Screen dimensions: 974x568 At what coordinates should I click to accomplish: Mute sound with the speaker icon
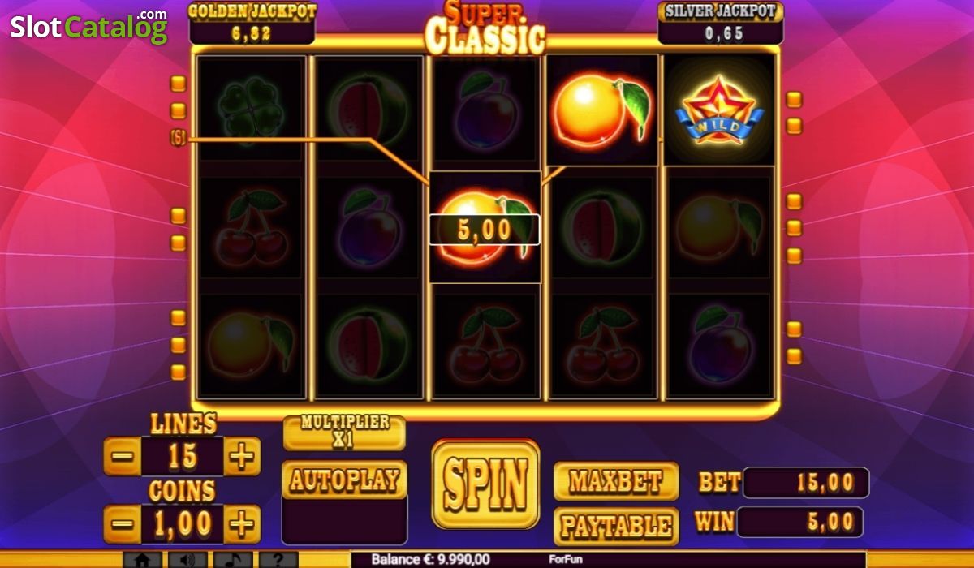pyautogui.click(x=187, y=560)
